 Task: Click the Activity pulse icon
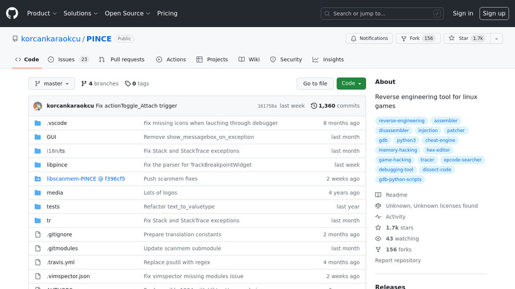pyautogui.click(x=378, y=217)
